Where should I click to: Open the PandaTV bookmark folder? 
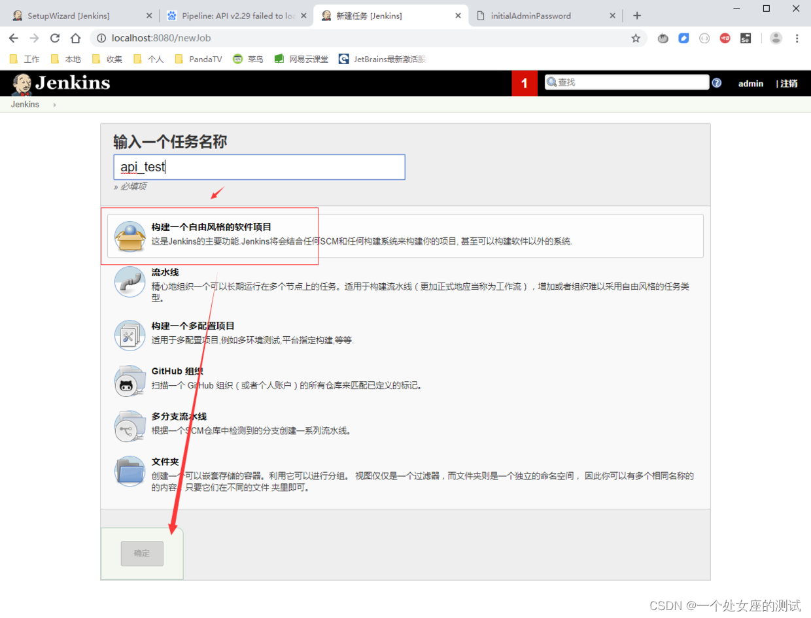[198, 59]
